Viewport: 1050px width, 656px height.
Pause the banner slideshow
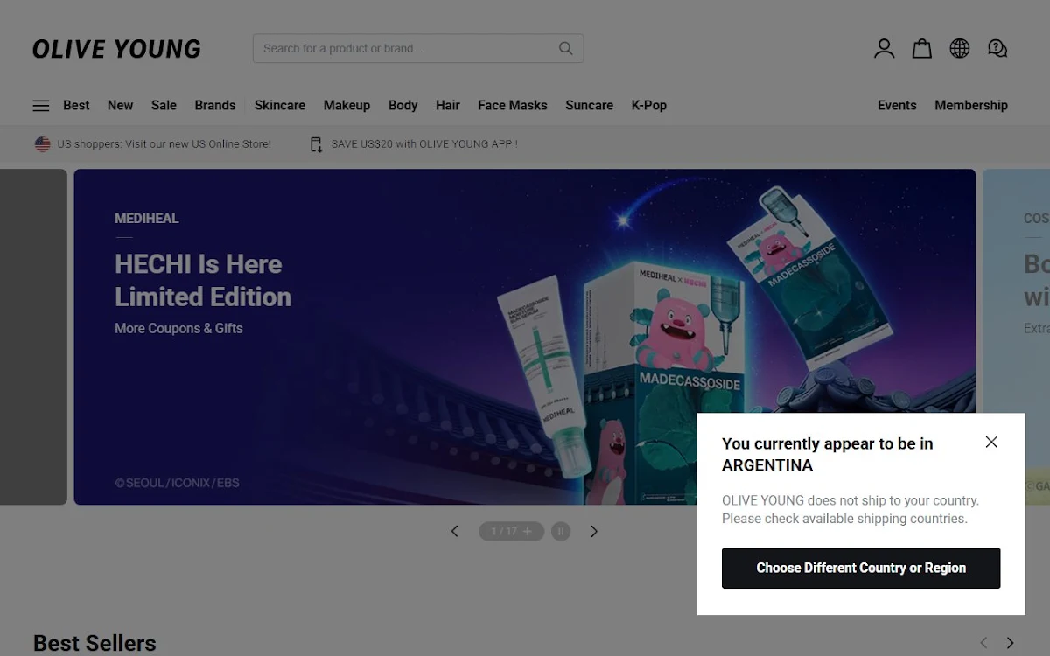pos(561,531)
